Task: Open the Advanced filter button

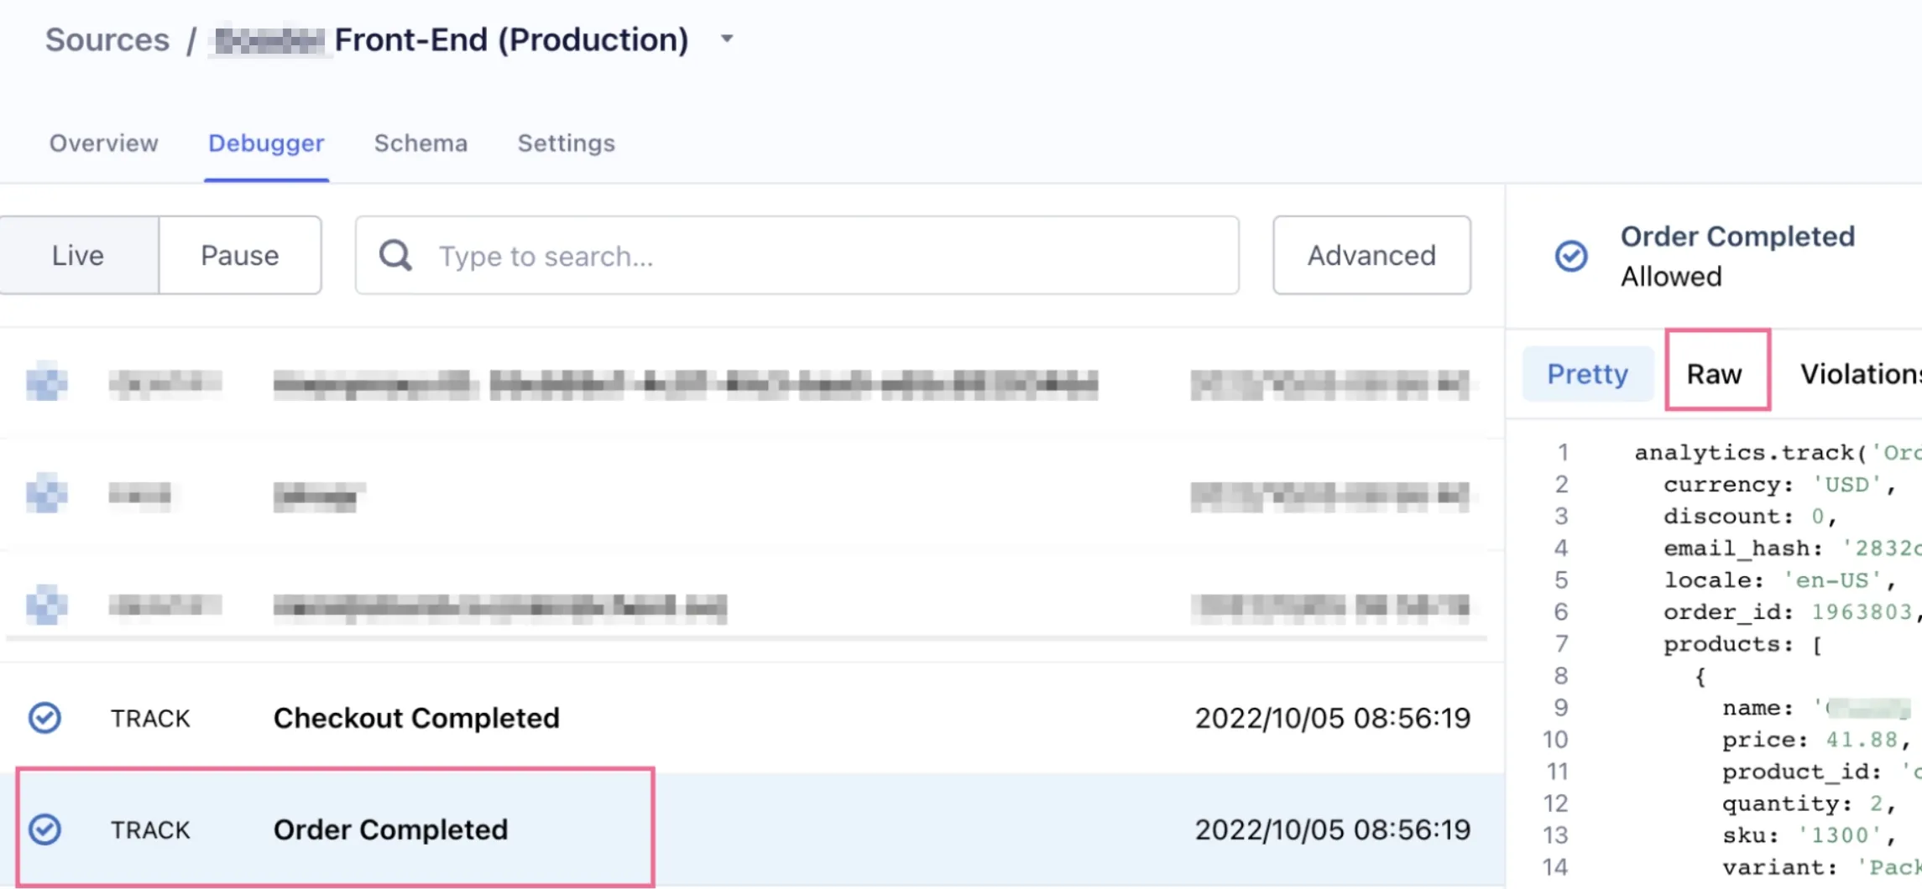Action: coord(1371,255)
